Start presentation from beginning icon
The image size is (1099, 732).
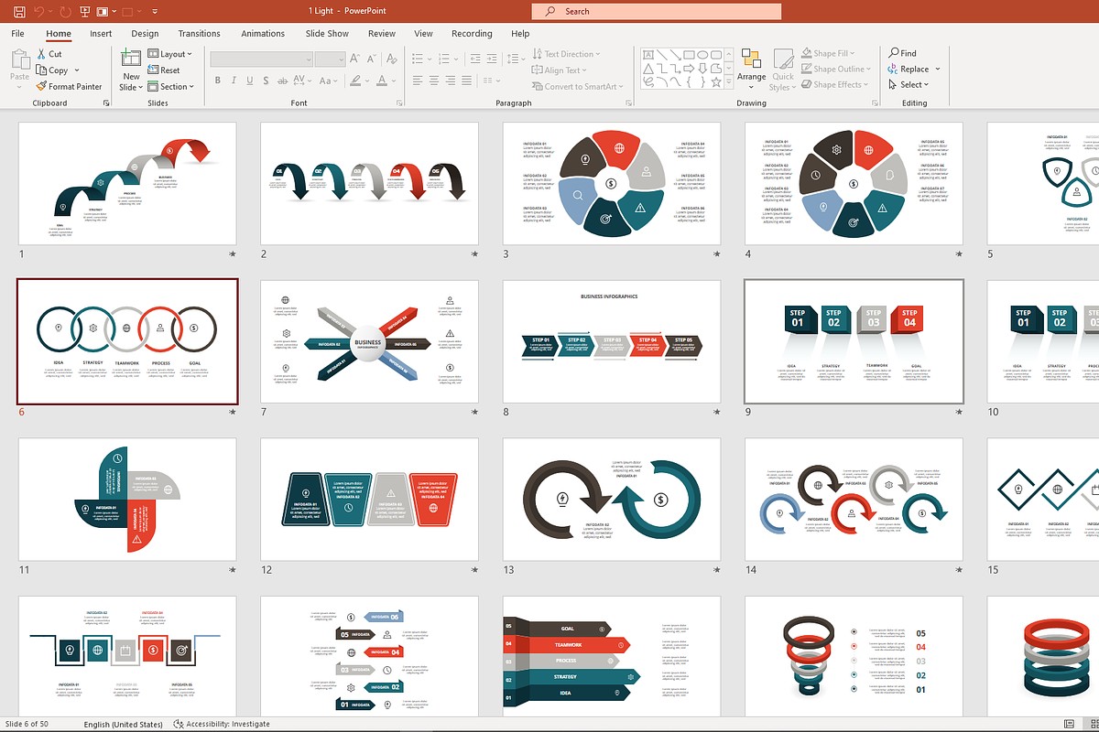85,12
